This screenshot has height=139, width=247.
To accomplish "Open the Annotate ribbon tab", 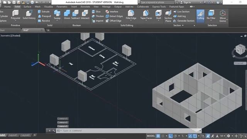I will click(x=85, y=7).
